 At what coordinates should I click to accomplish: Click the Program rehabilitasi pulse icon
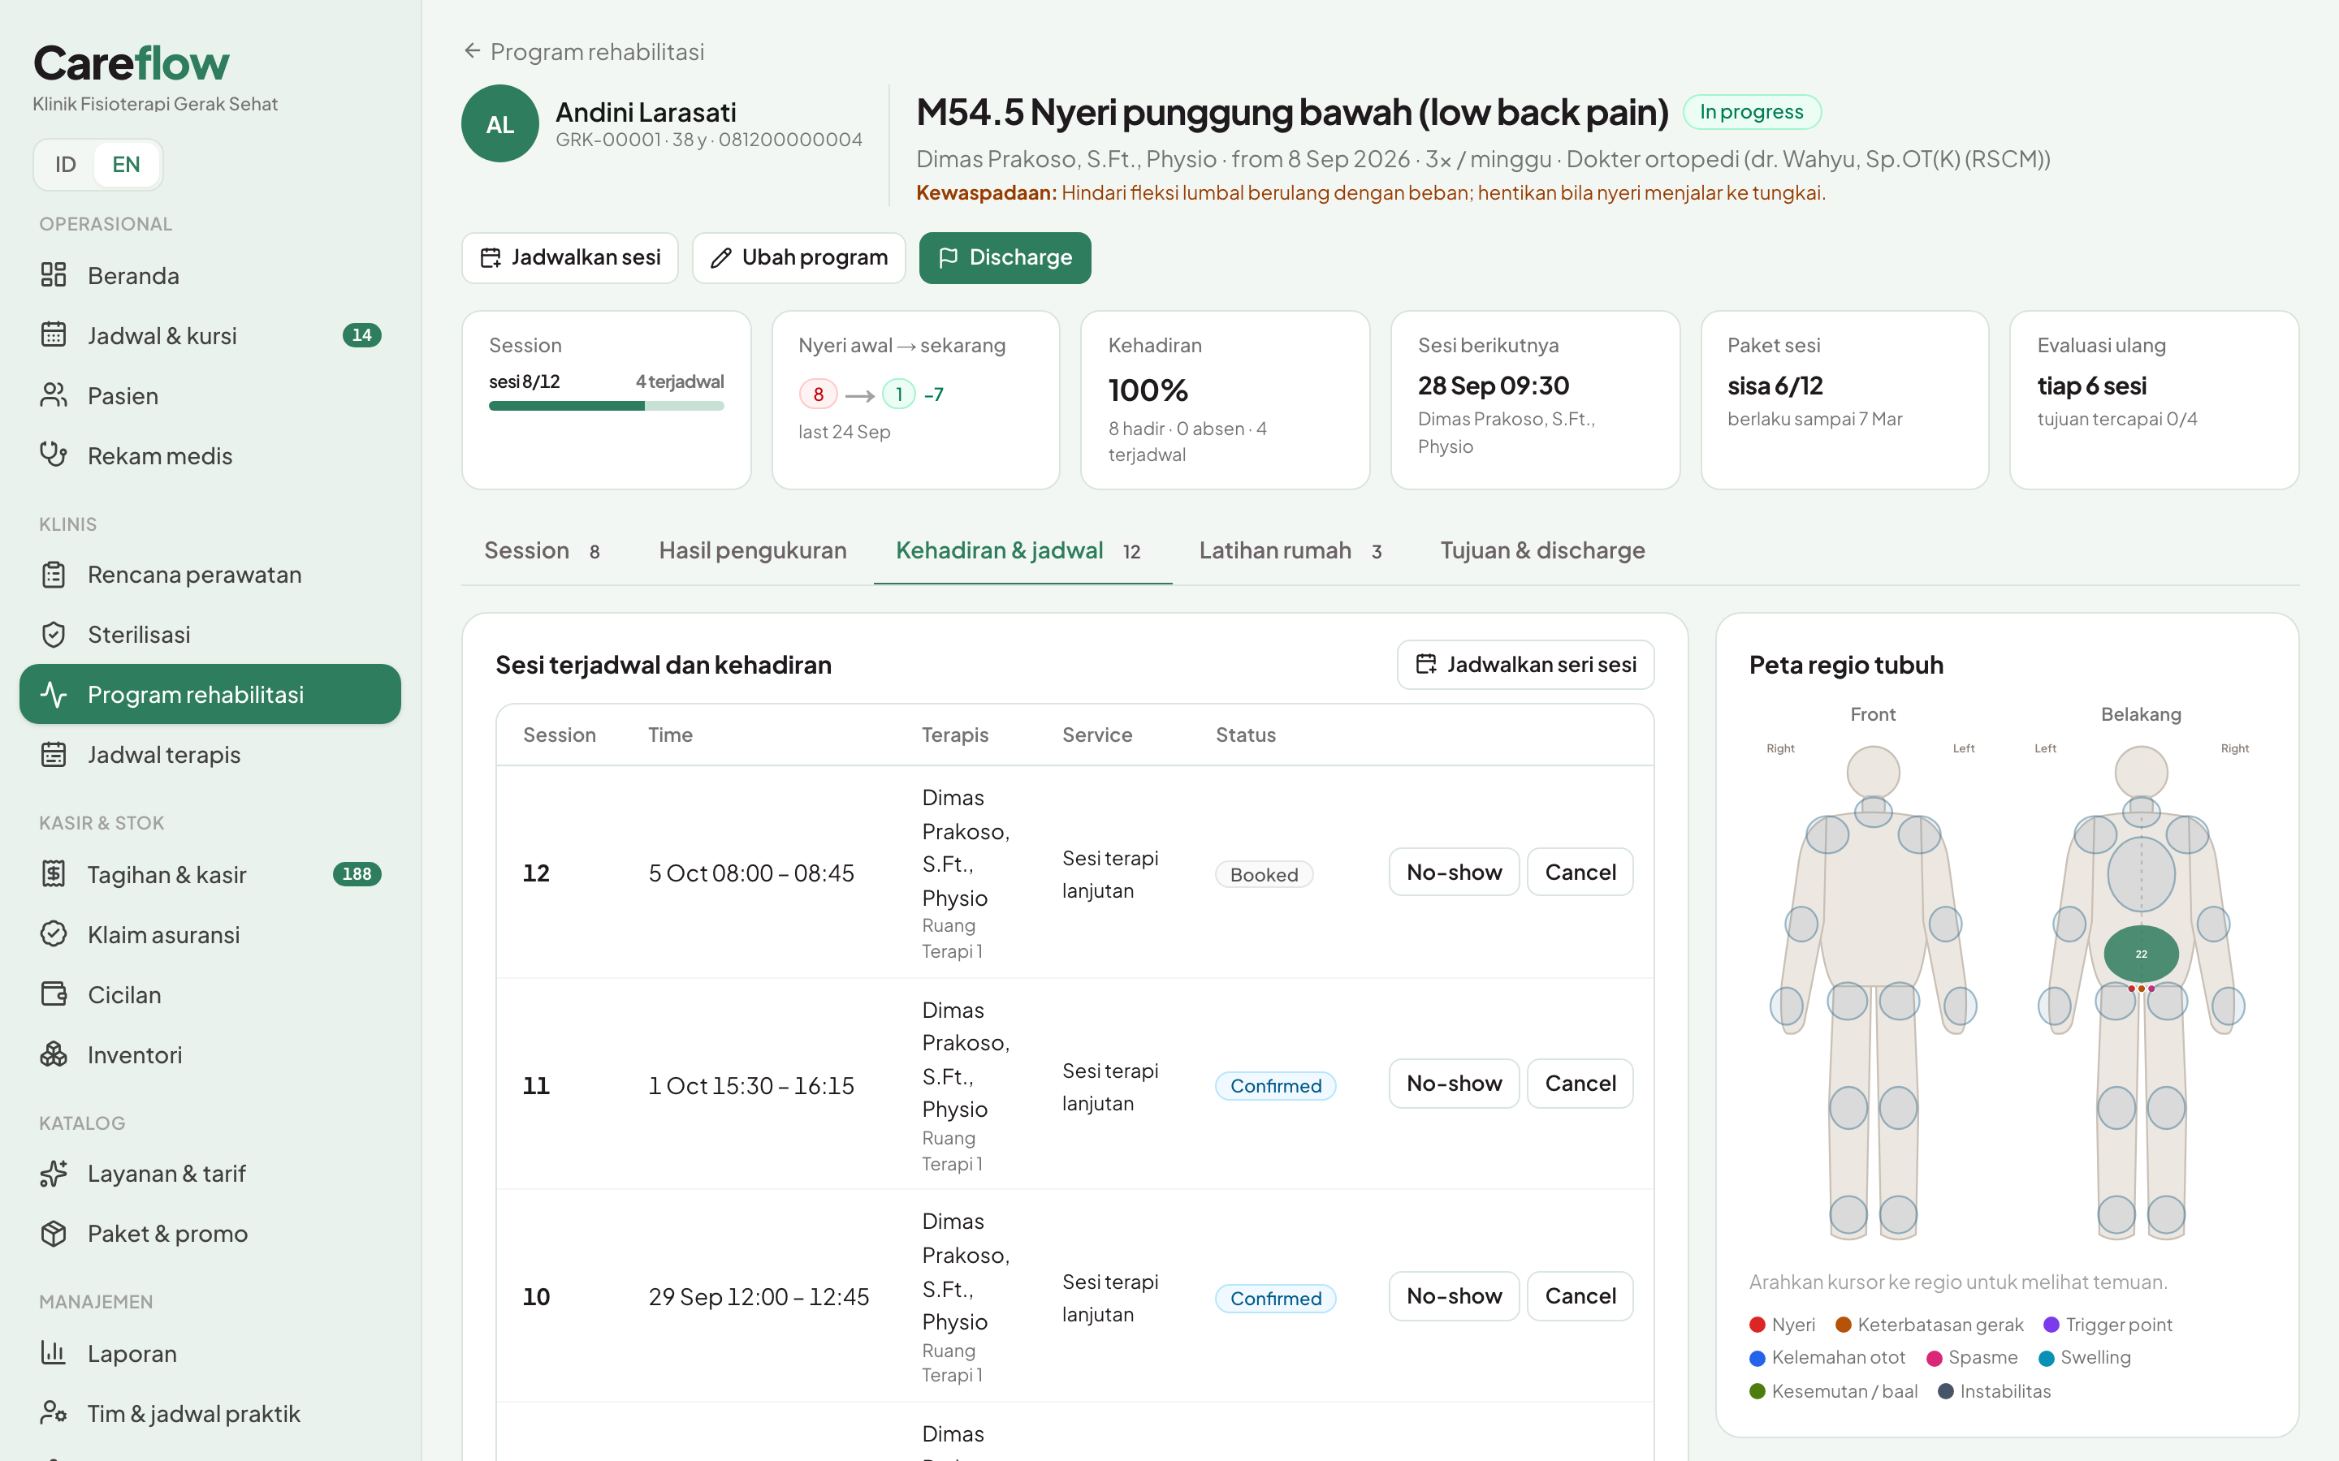tap(53, 695)
